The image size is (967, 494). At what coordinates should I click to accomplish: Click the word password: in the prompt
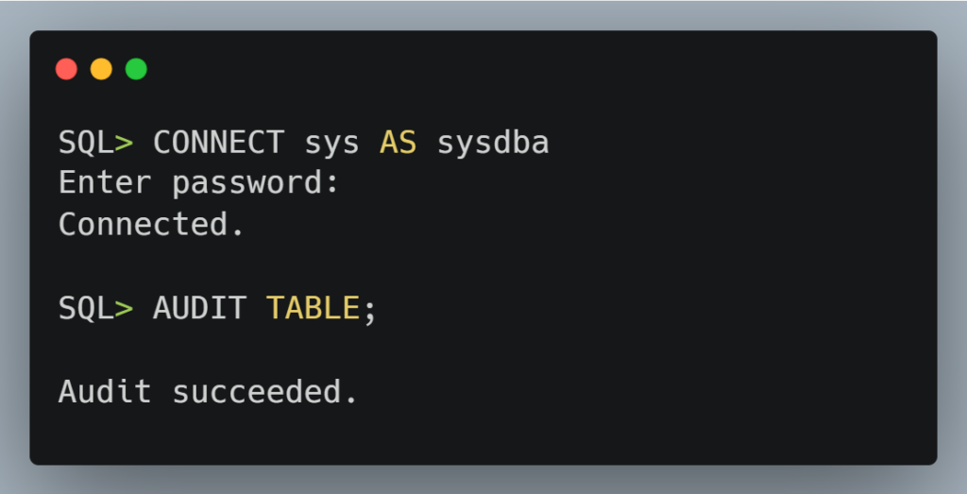(x=255, y=183)
